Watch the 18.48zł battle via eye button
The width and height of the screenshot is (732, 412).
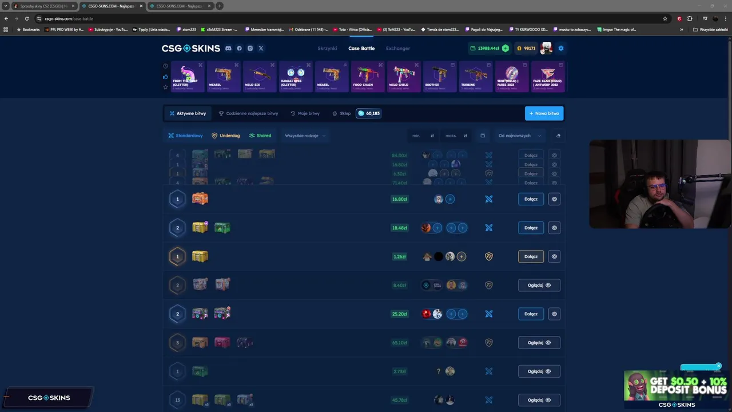(554, 228)
